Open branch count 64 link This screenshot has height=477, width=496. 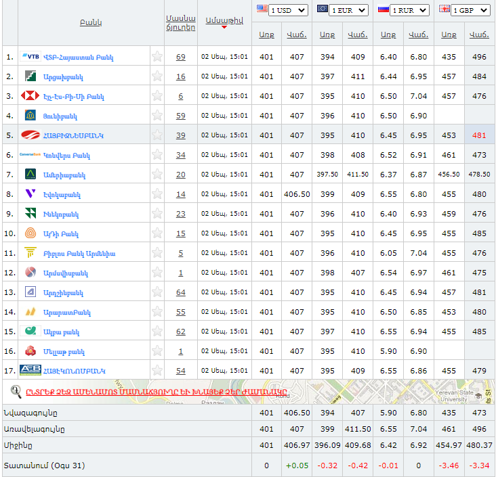(181, 292)
